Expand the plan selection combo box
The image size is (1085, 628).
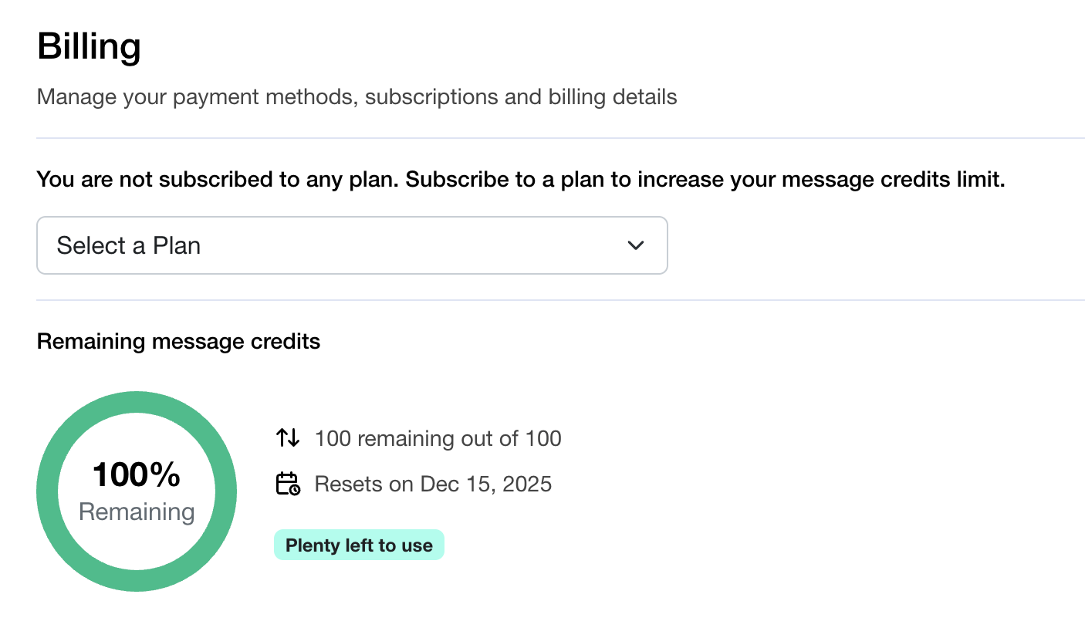pos(352,245)
